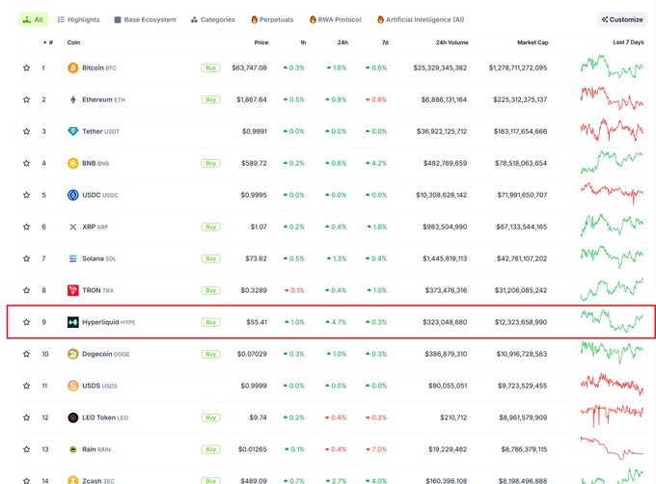
Task: Click the Hyperliquid logo icon
Action: [72, 322]
